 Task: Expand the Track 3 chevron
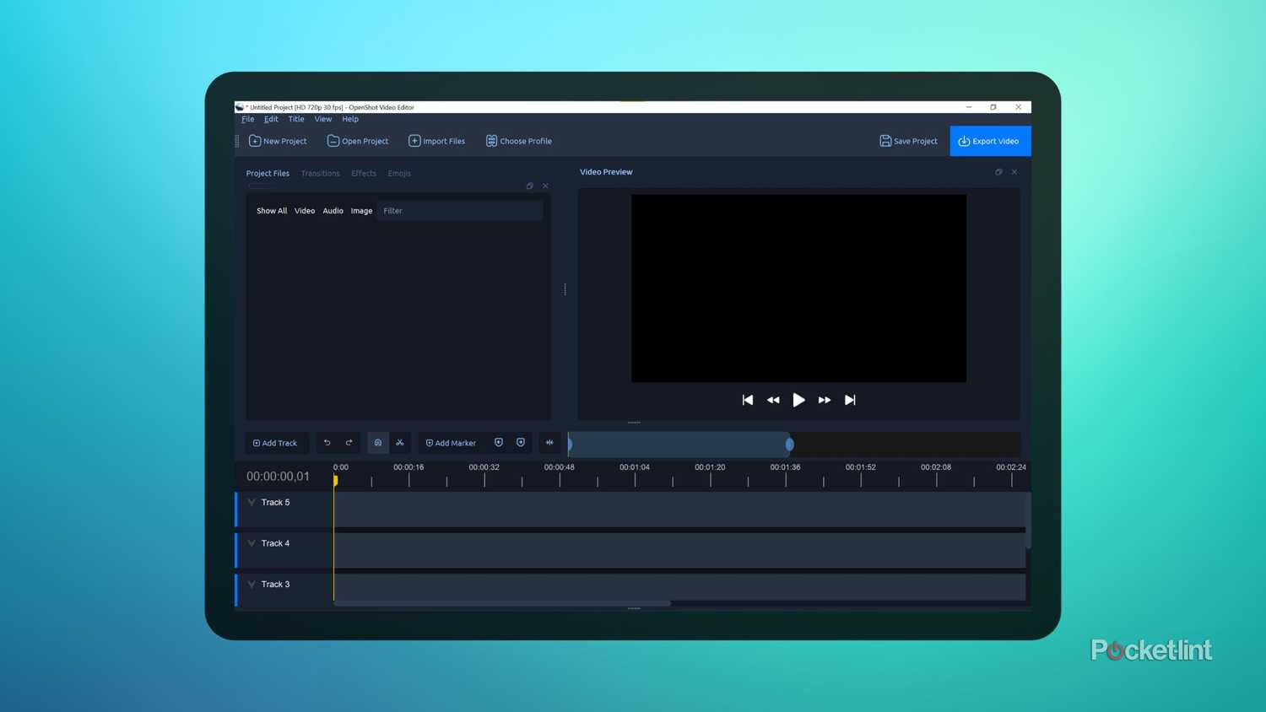[x=252, y=584]
